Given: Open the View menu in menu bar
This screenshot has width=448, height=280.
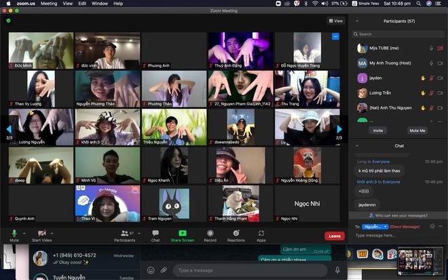Looking at the screenshot, I should [67, 3].
